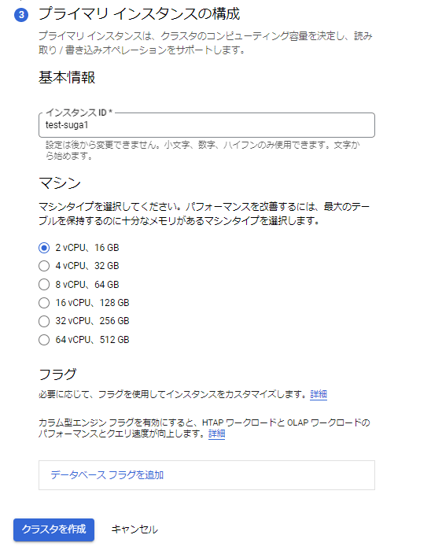Select the 2 vCPU, 16 GB machine type
431x546 pixels.
[44, 248]
